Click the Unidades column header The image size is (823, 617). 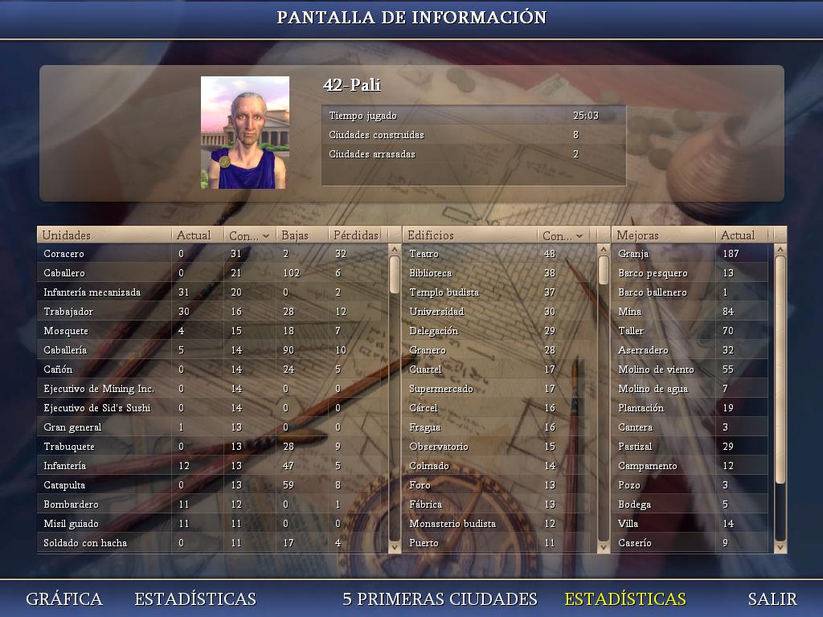pos(104,235)
